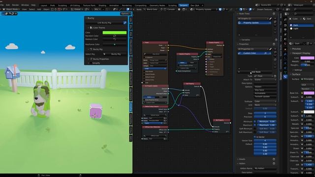Open the Global transform orientation dropdown
This screenshot has width=315, height=177.
coord(76,9)
